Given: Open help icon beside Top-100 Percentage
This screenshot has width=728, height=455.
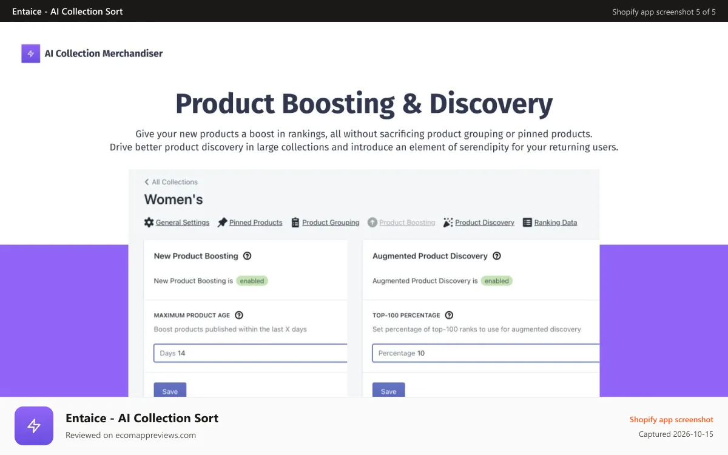Looking at the screenshot, I should pyautogui.click(x=449, y=315).
